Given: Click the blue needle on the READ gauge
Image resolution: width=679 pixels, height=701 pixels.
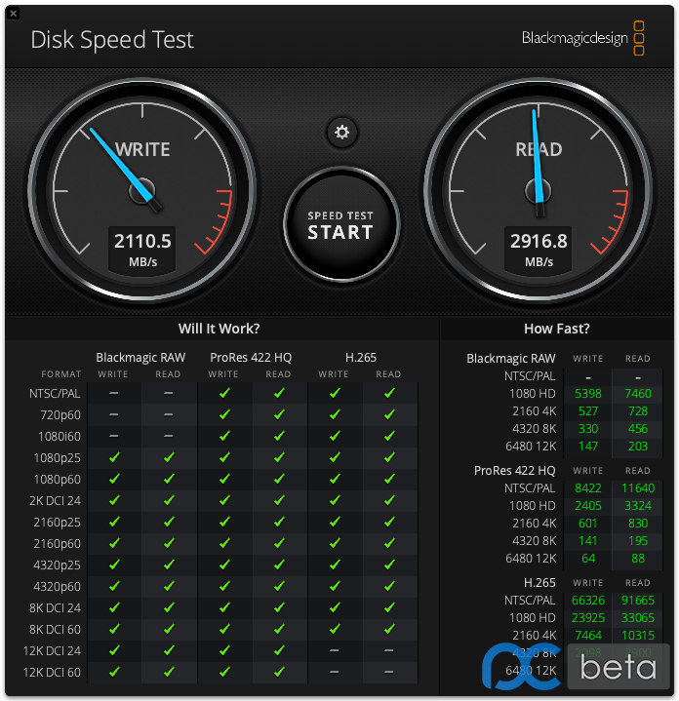Looking at the screenshot, I should (538, 156).
